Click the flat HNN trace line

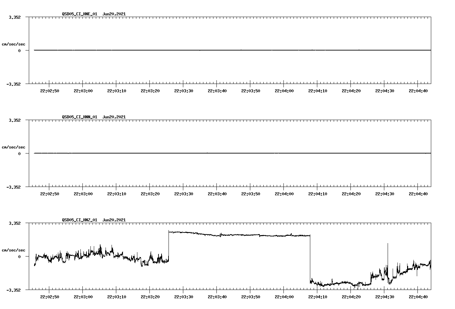click(x=232, y=153)
